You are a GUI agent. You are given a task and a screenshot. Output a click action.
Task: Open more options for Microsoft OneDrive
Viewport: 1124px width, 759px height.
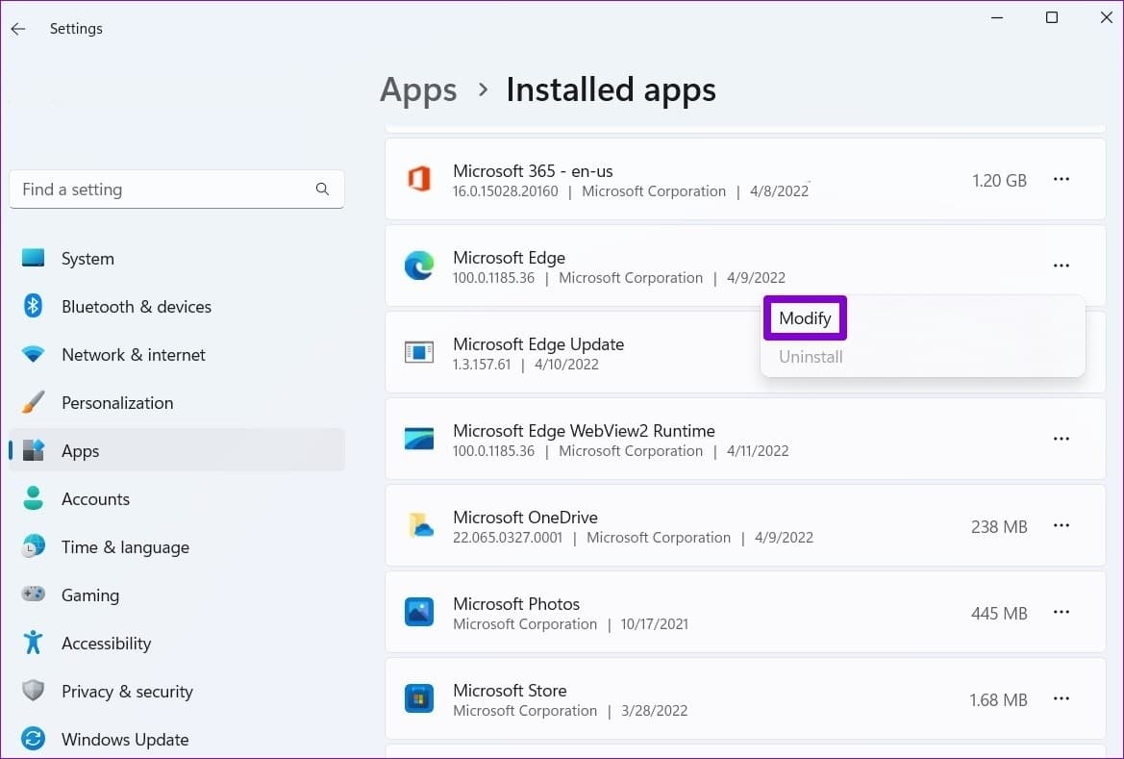(1061, 526)
